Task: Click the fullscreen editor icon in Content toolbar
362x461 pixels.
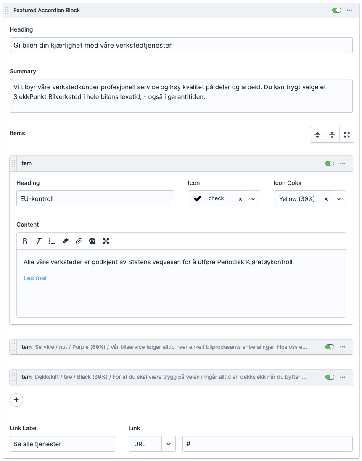Action: 106,241
